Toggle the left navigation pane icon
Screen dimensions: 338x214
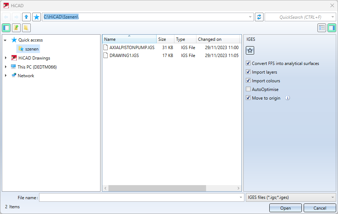tap(6, 28)
